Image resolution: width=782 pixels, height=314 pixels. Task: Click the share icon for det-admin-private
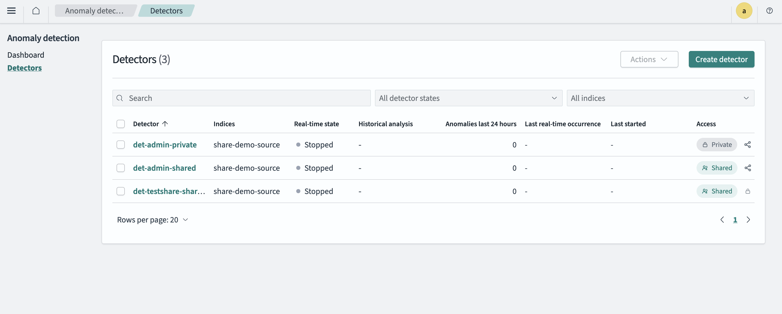click(x=747, y=145)
